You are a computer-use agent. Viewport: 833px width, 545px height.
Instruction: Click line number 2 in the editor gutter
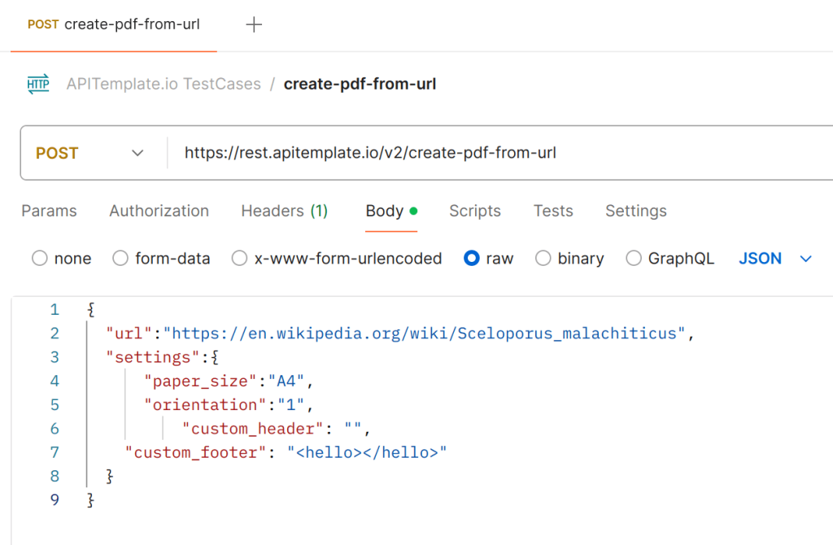(x=54, y=334)
